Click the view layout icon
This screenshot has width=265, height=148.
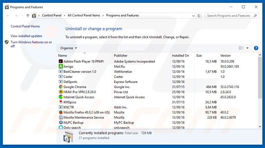pyautogui.click(x=241, y=48)
